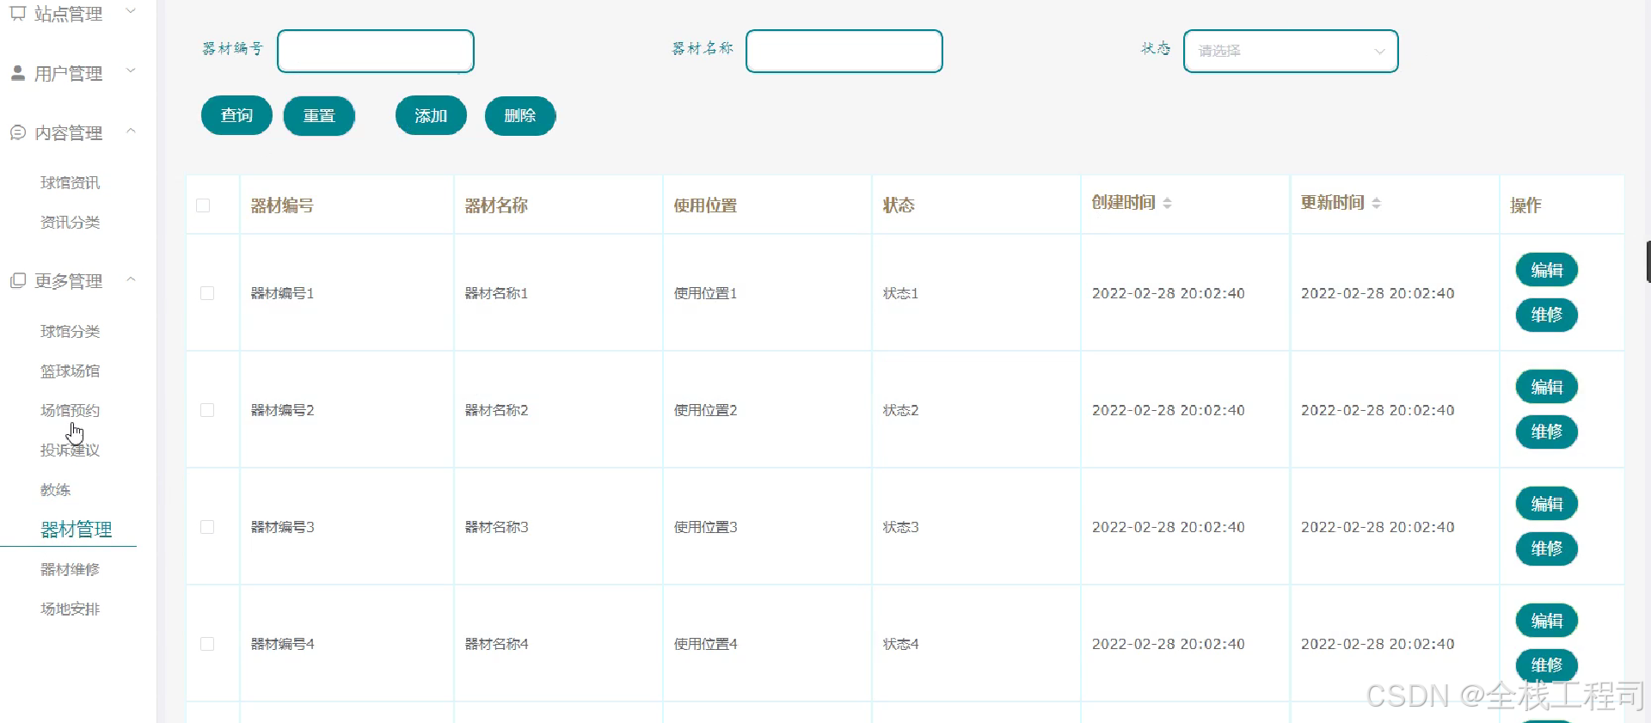Expand the 用户管理 menu chevron

131,70
